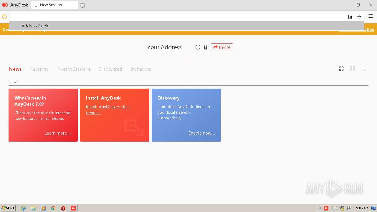Click the Invite button
Image resolution: width=377 pixels, height=212 pixels.
coord(222,47)
